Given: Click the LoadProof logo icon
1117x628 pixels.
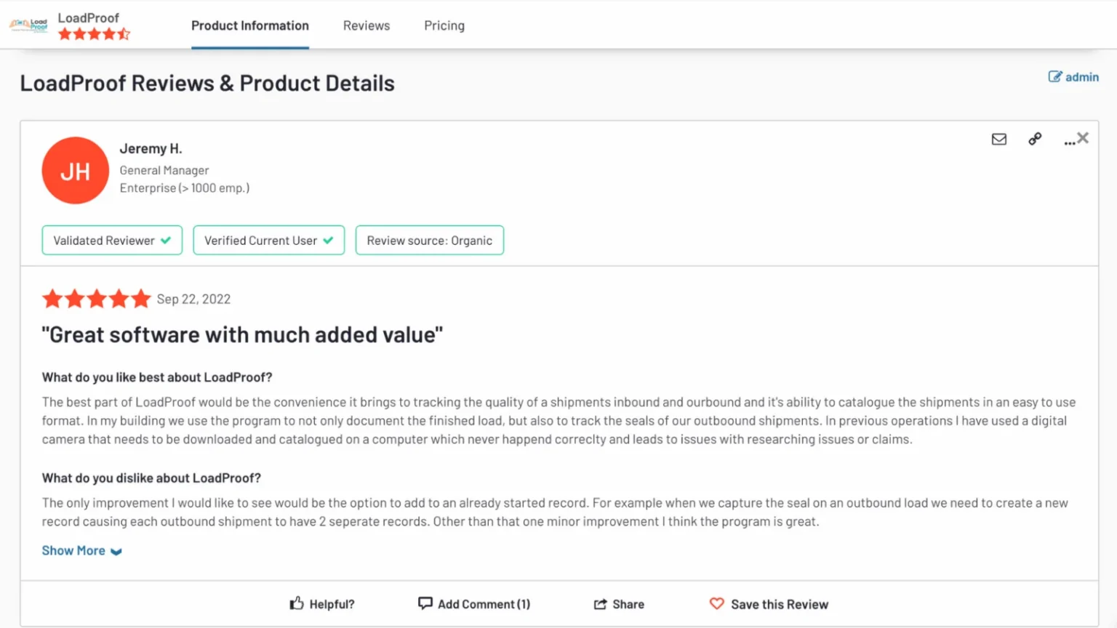Looking at the screenshot, I should pos(28,25).
